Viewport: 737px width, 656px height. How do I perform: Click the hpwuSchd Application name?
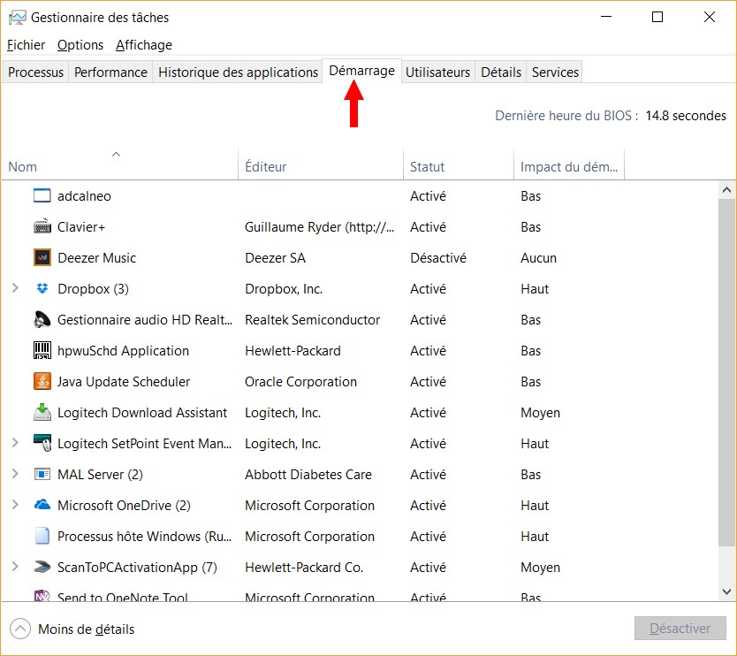[x=123, y=350]
